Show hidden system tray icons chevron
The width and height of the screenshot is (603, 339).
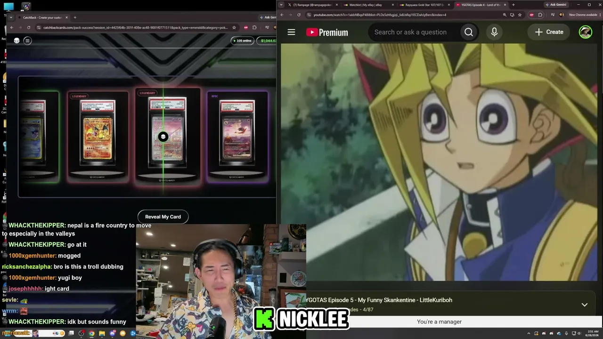[x=529, y=333]
